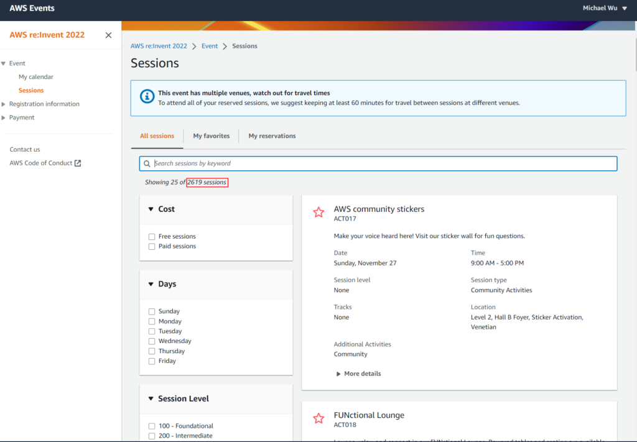The width and height of the screenshot is (637, 442).
Task: Collapse the Days filter section
Action: pos(151,284)
